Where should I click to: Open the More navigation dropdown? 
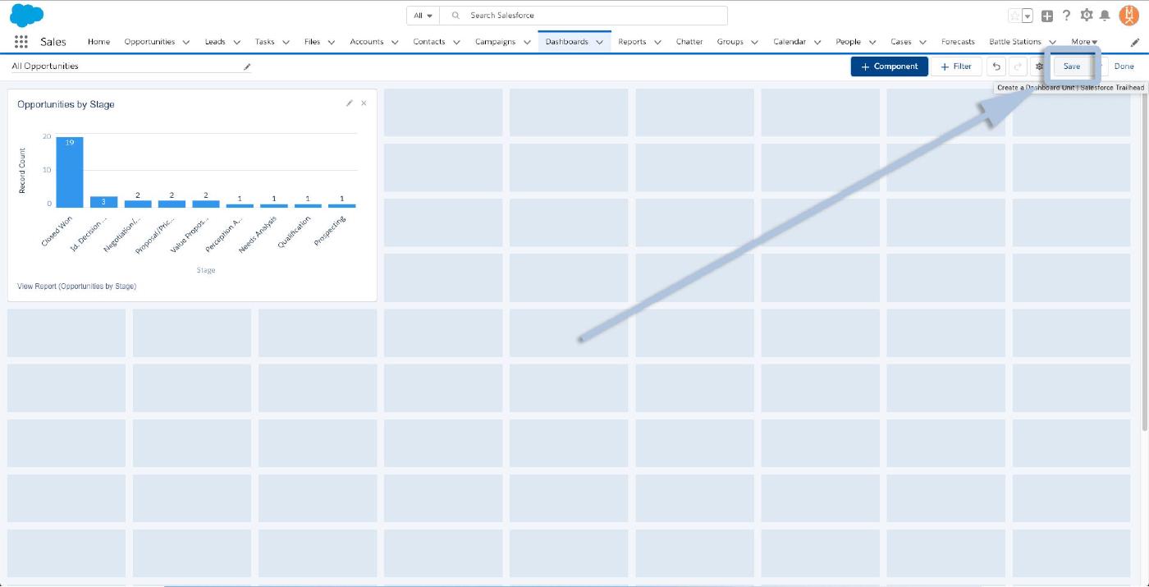coord(1083,42)
